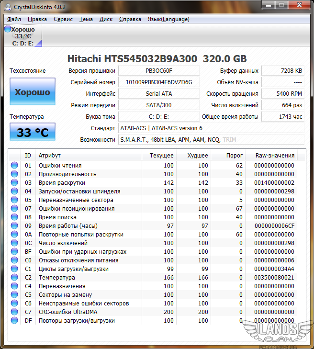The image size is (314, 349).
Task: Click the drive letter field C: D: E:
Action: tap(159, 117)
